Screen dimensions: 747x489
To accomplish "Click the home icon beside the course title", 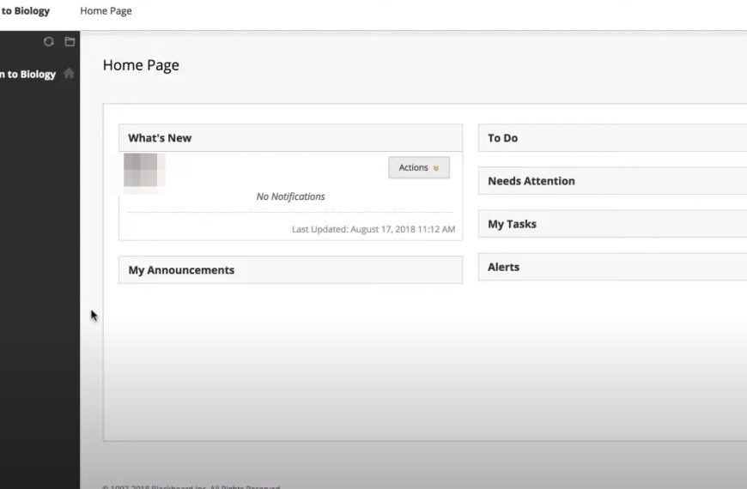I will [x=69, y=74].
